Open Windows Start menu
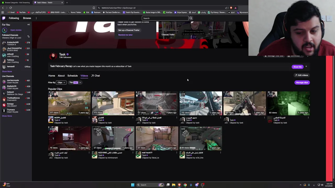This screenshot has height=188, width=335. point(133,185)
